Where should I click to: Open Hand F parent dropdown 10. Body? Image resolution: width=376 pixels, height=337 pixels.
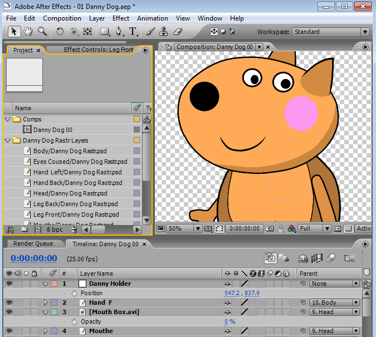(x=335, y=302)
